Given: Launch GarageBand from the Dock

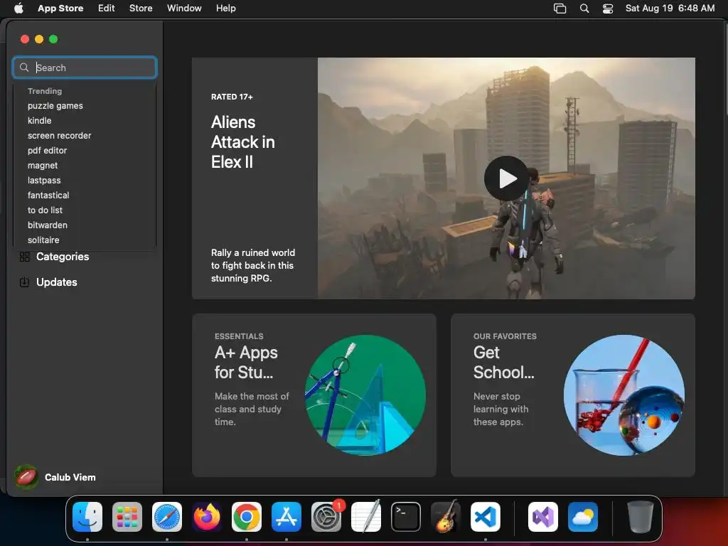Looking at the screenshot, I should (x=446, y=517).
